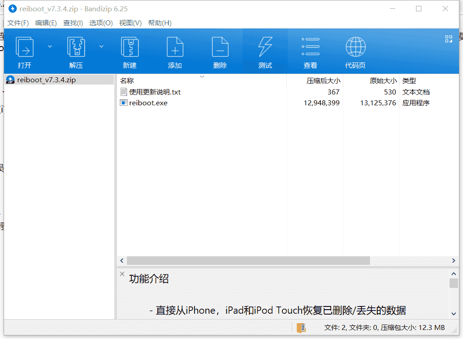Click the 应用程序 type cell
This screenshot has width=463, height=339.
pyautogui.click(x=416, y=103)
